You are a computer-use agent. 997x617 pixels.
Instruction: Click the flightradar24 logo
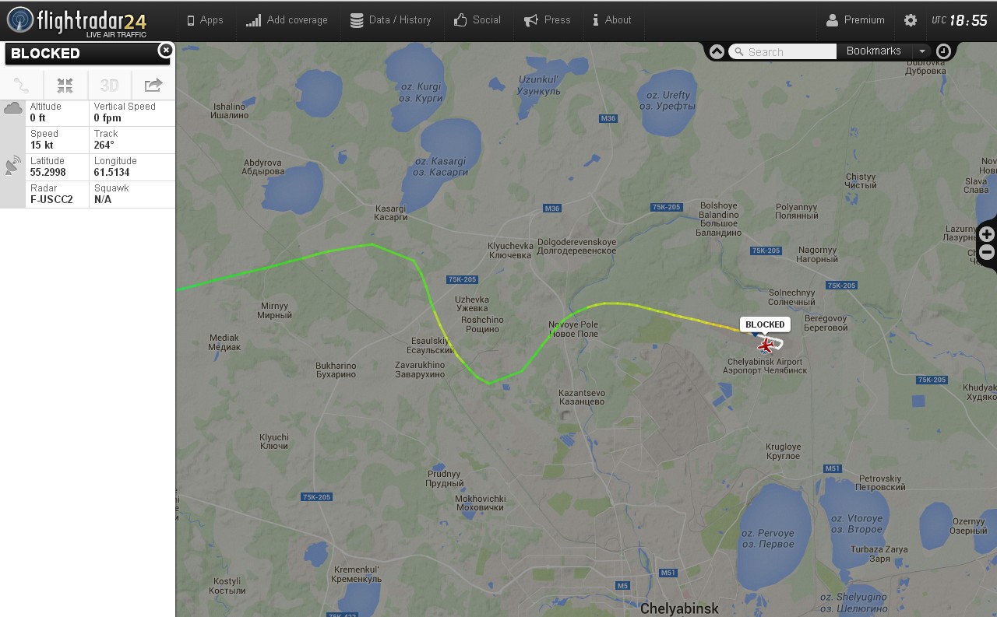[x=76, y=21]
